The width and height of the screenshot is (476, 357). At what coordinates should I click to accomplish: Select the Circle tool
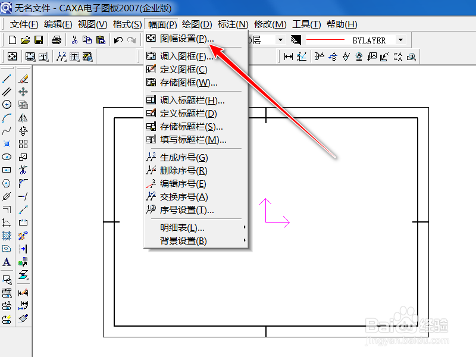click(7, 105)
